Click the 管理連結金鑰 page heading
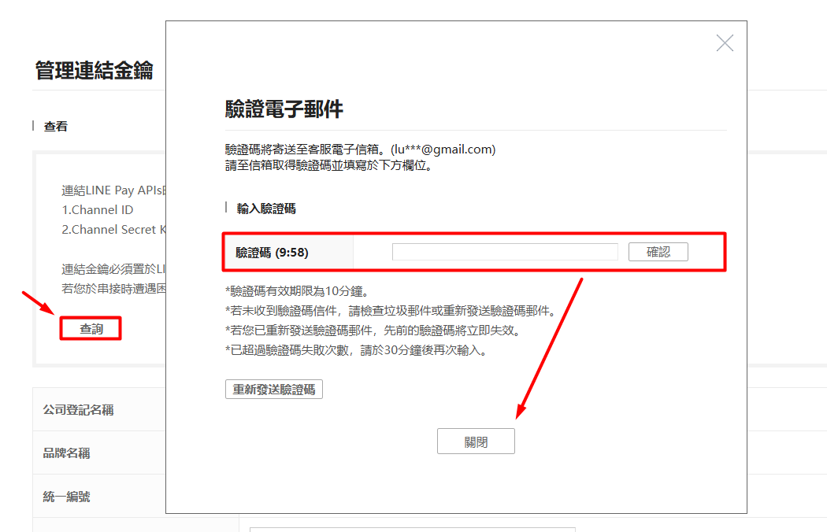 tap(94, 71)
